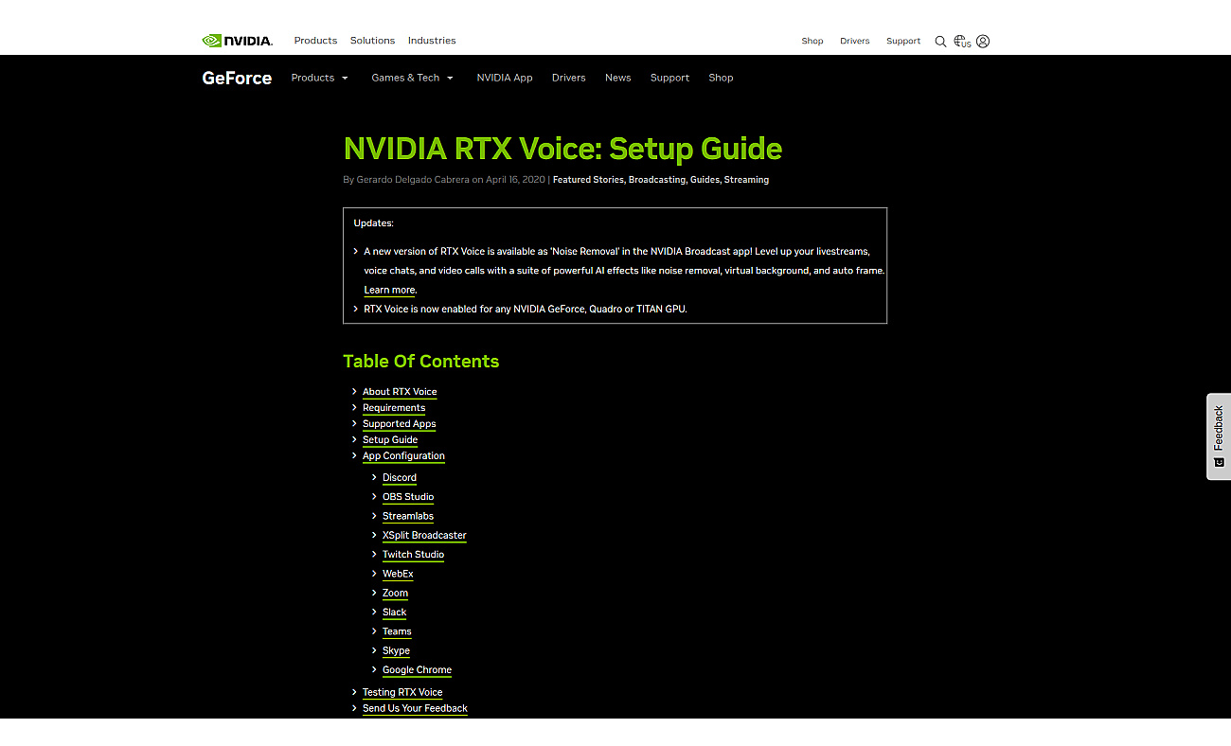Viewport: 1231px width, 746px height.
Task: Expand the GeForce Products dropdown
Action: [320, 78]
